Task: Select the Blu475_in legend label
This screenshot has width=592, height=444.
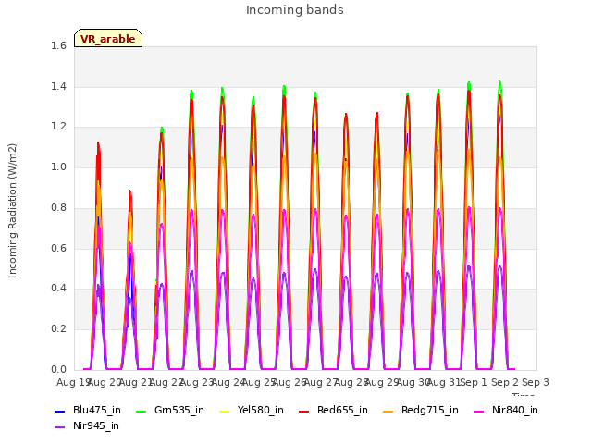Action: coord(97,411)
